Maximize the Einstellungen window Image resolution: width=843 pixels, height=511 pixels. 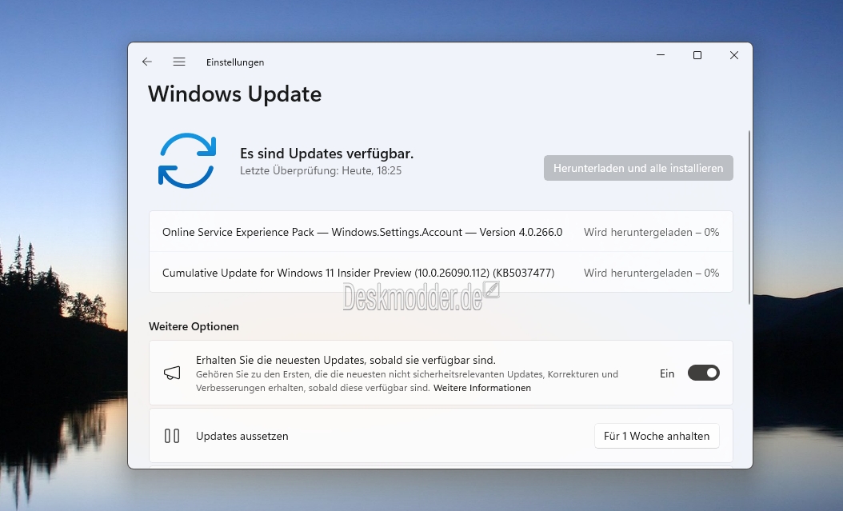697,55
